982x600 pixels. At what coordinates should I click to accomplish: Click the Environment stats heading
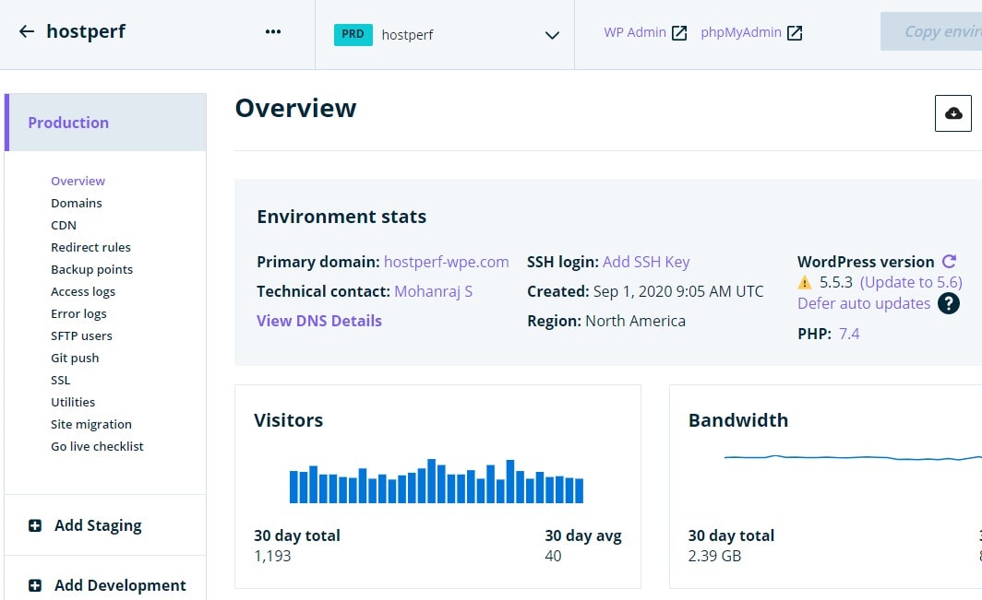click(341, 217)
